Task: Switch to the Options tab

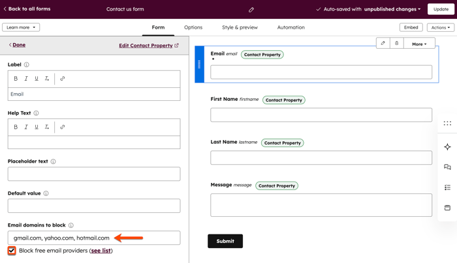Action: coord(193,27)
